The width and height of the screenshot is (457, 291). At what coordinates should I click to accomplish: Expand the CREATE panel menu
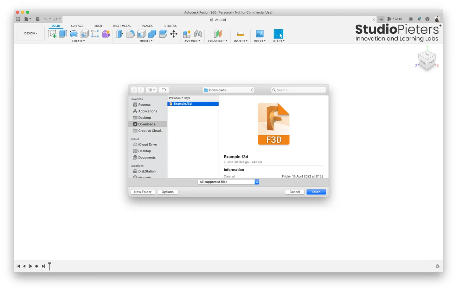click(x=78, y=41)
